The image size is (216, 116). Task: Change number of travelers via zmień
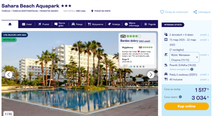204,35
